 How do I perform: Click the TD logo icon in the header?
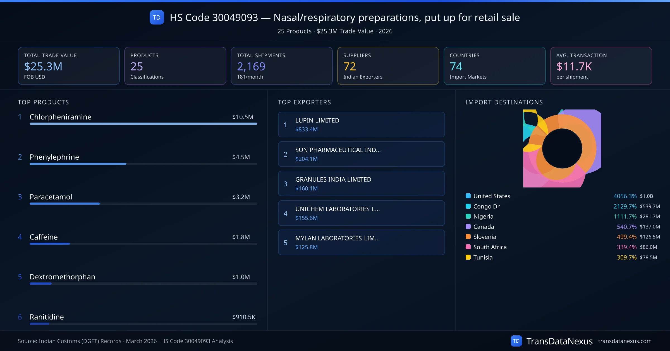tap(157, 18)
